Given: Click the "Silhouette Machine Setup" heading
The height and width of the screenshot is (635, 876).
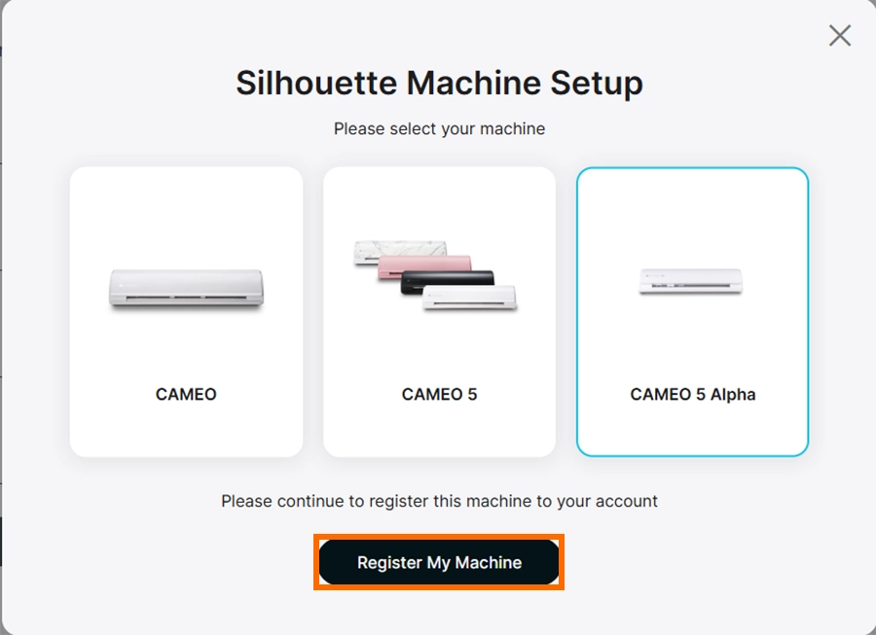Looking at the screenshot, I should point(439,84).
